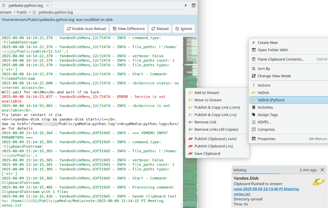The width and height of the screenshot is (328, 208).
Task: Choose Publish Clipboard (.ru)
Action: [217, 146]
